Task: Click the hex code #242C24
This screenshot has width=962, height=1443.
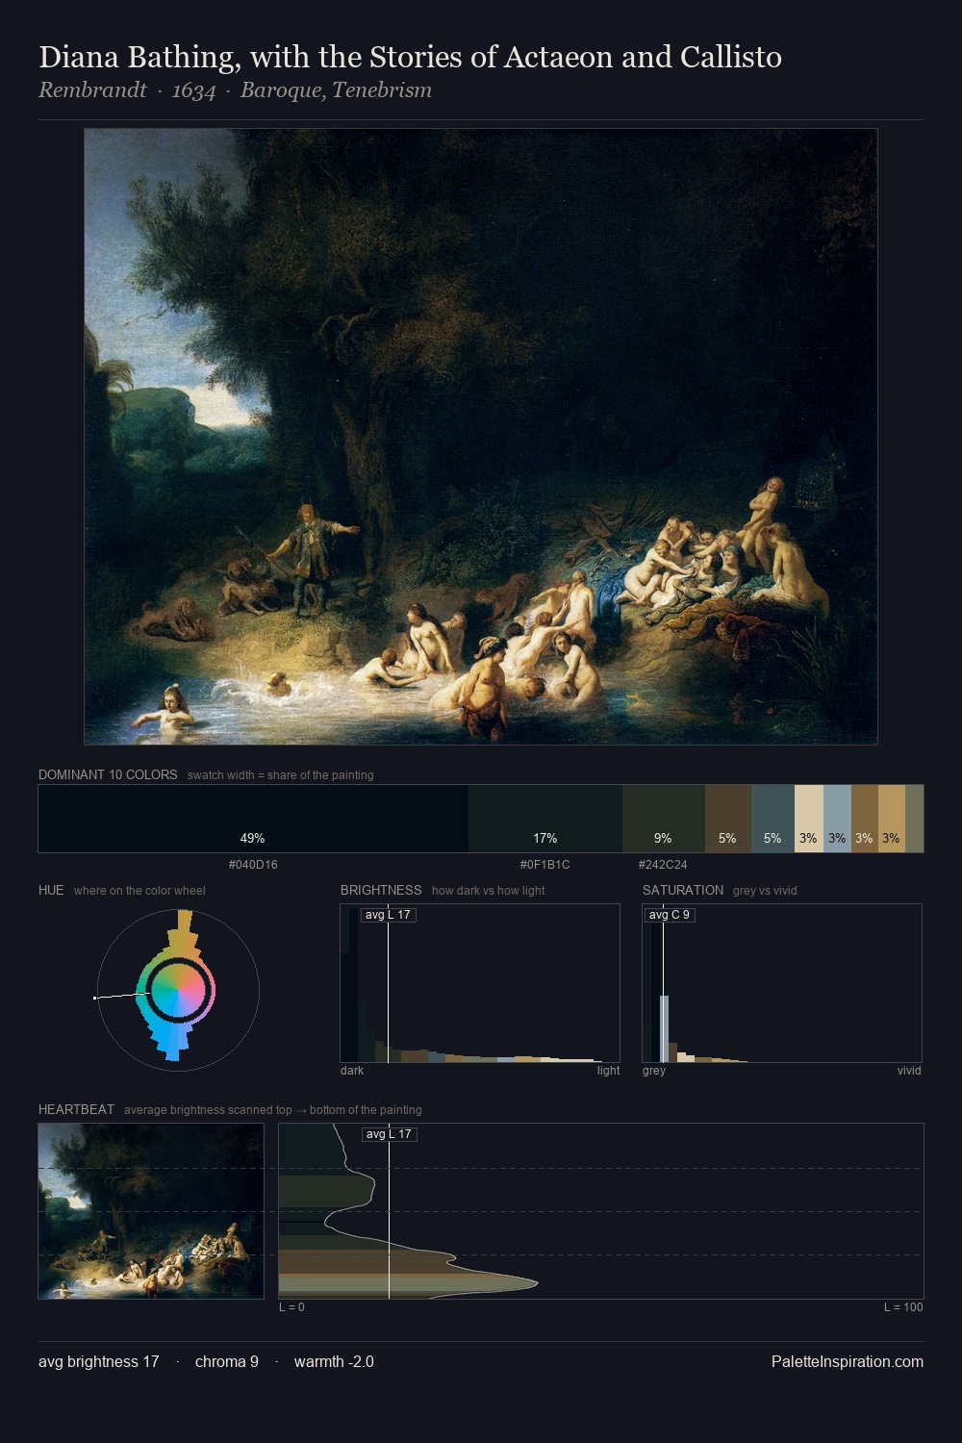Action: 663,865
